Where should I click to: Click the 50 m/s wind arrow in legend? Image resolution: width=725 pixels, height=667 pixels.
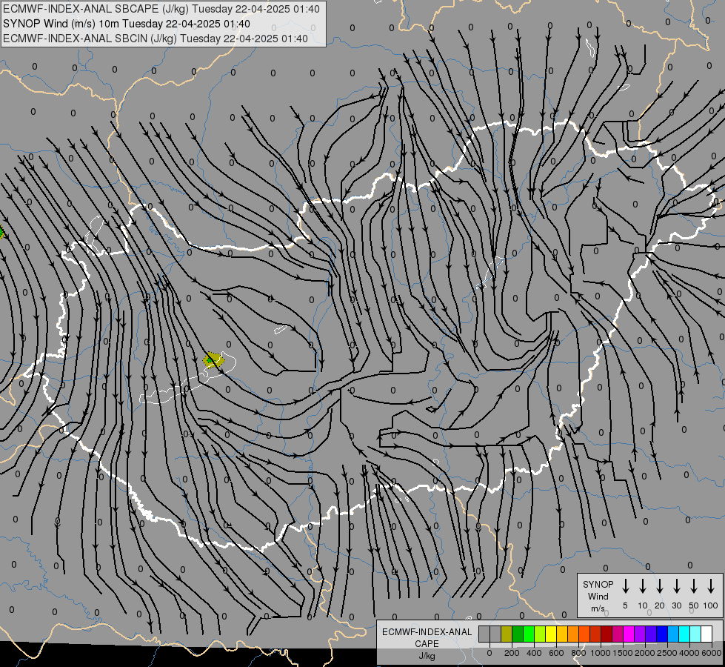[x=694, y=586]
